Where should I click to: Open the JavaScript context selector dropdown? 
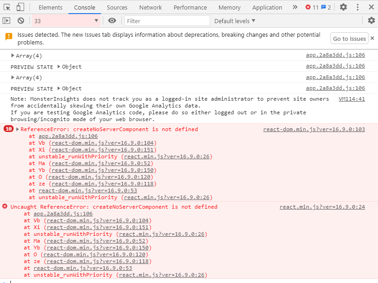click(66, 21)
